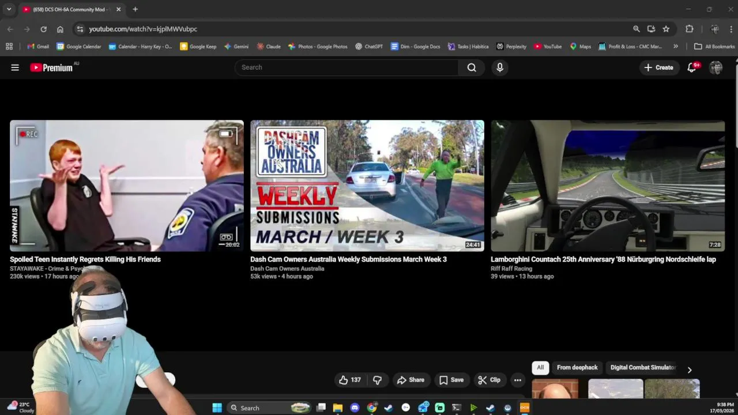The height and width of the screenshot is (415, 738).
Task: Open a new browser tab
Action: point(135,9)
